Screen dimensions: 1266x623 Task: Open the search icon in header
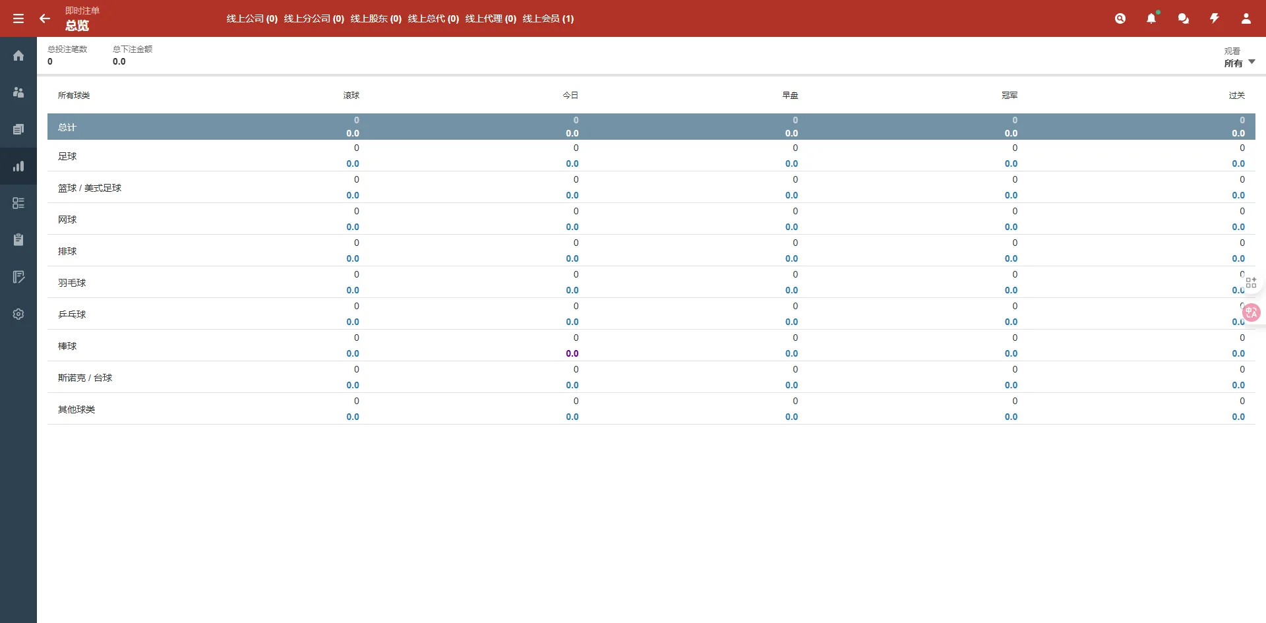(x=1120, y=18)
